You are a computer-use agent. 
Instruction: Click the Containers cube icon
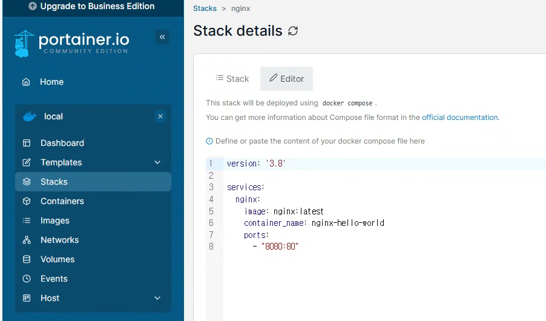click(27, 201)
